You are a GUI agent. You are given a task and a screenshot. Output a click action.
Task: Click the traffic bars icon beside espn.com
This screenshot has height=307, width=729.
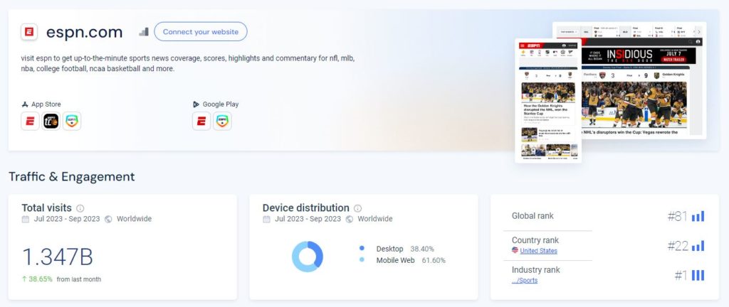pos(144,32)
